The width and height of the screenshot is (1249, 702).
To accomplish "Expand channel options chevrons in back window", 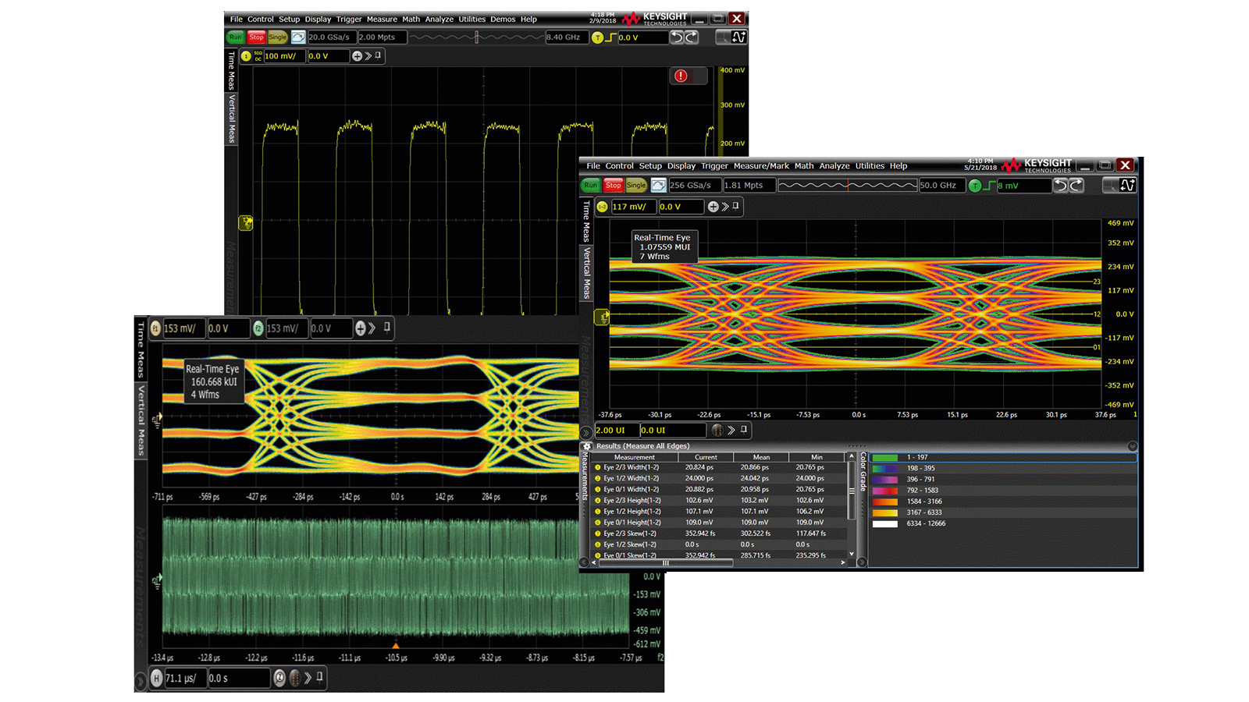I will (368, 56).
